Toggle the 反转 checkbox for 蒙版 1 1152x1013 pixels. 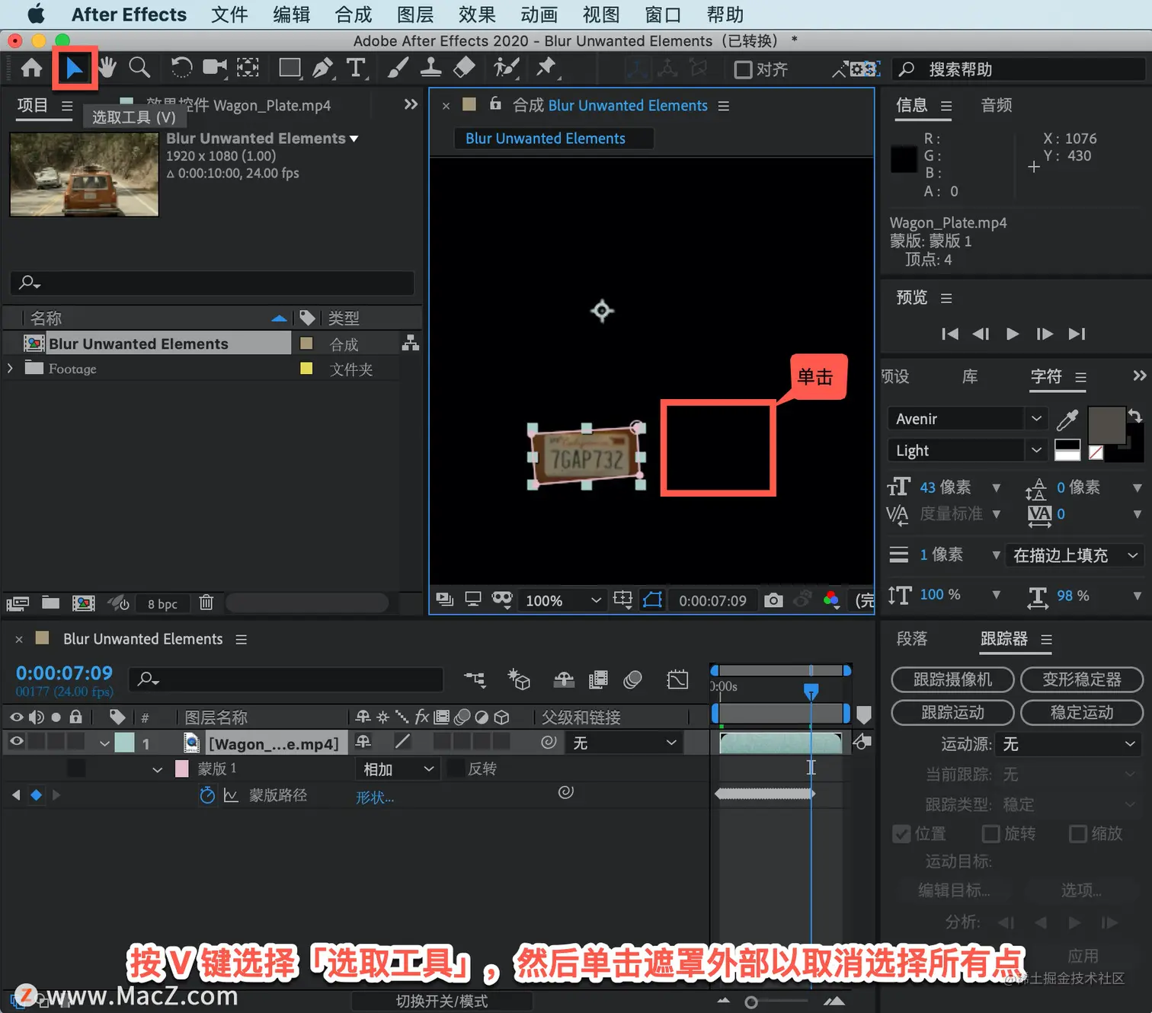[455, 769]
